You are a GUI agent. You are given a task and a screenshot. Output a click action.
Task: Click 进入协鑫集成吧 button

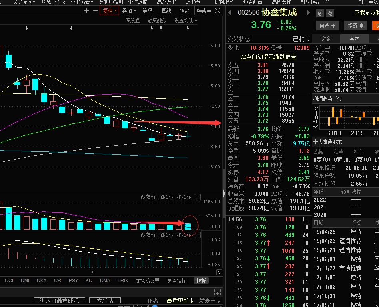coord(60,301)
